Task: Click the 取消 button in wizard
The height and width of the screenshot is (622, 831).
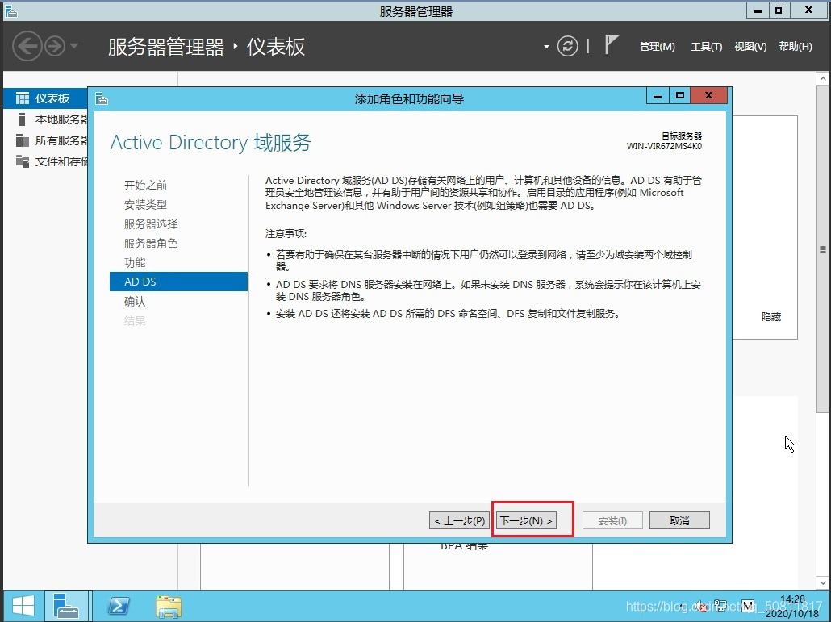Action: 679,520
